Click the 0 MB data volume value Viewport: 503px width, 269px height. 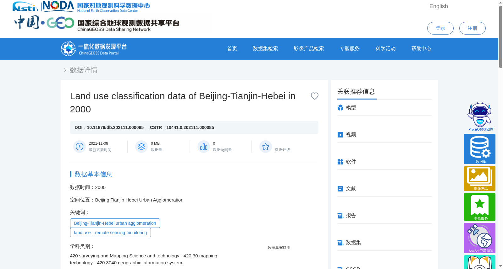click(x=155, y=143)
